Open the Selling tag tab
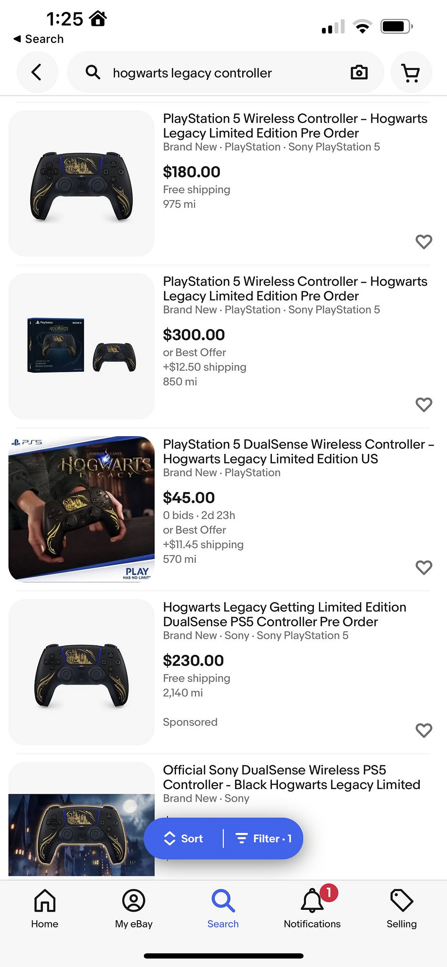Viewport: 447px width, 967px height. point(401,908)
